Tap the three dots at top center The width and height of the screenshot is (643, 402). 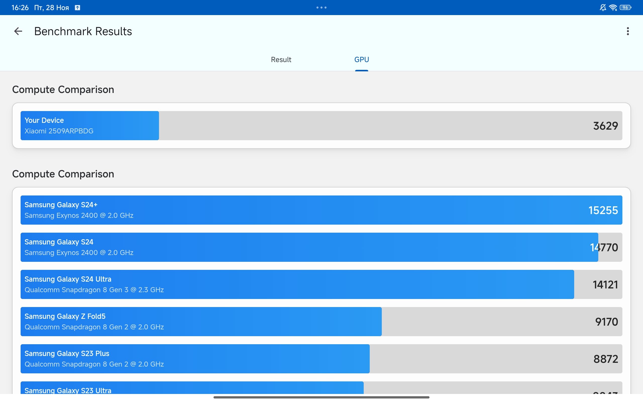[321, 8]
